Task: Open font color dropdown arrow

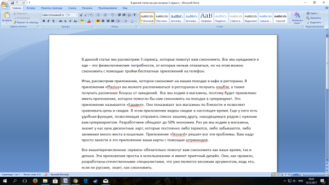Action: [x=92, y=21]
